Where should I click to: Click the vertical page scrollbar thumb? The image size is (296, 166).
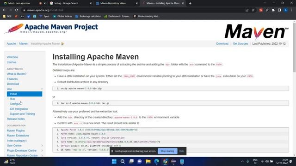[x=294, y=47]
